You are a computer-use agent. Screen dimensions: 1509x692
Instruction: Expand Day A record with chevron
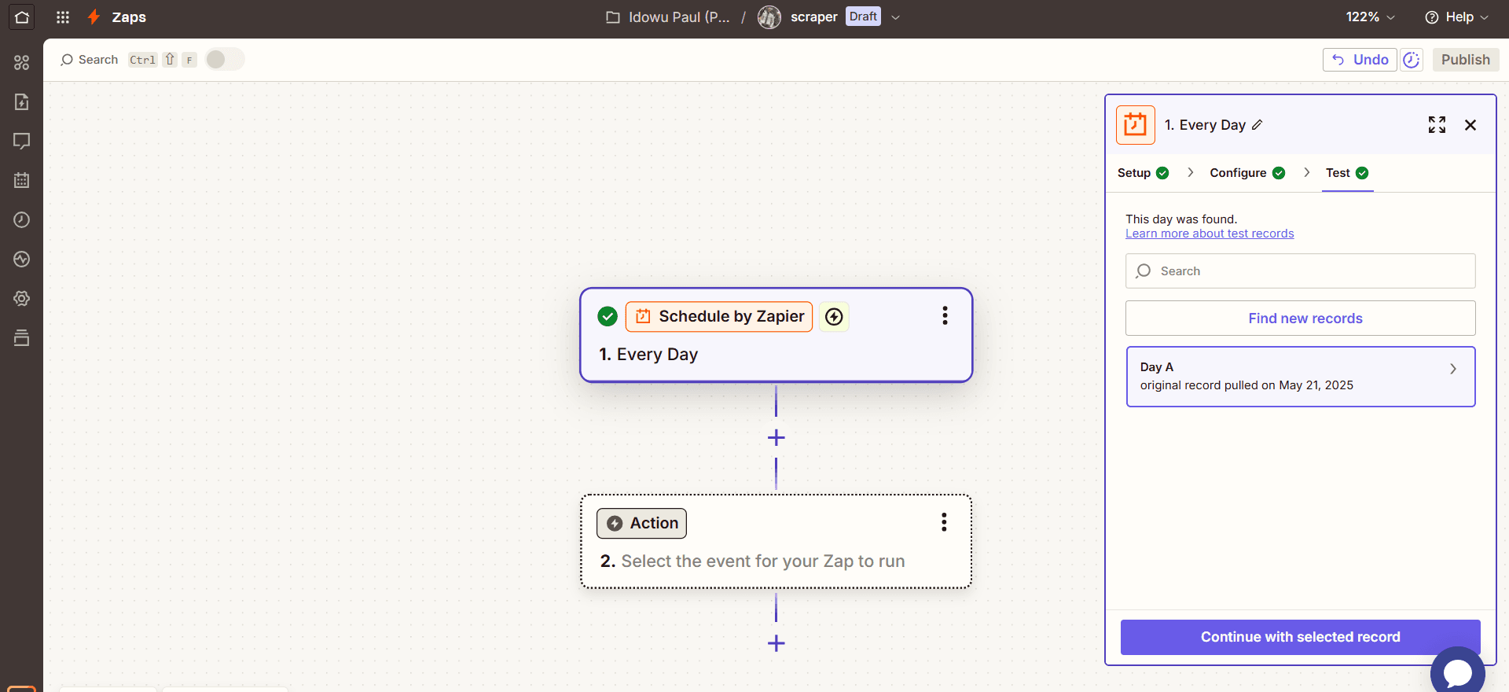pyautogui.click(x=1453, y=368)
